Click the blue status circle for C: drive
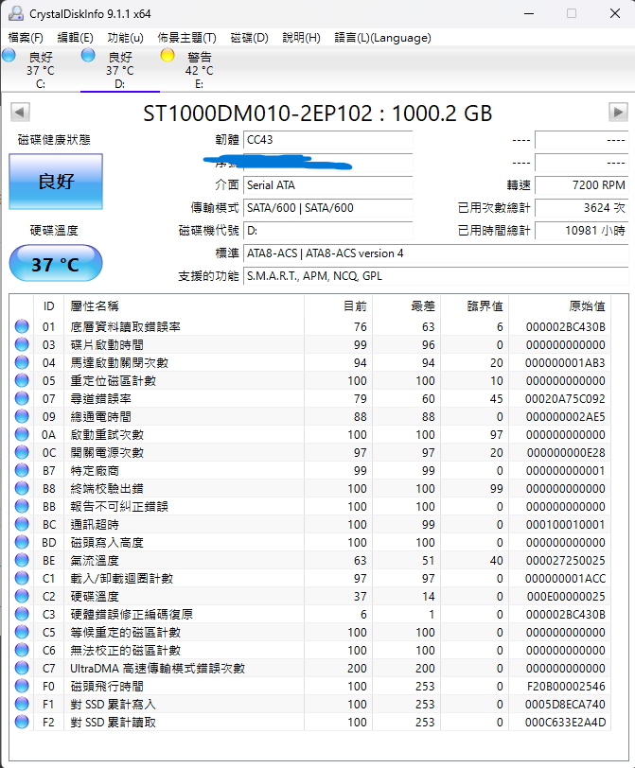635x768 pixels. pyautogui.click(x=9, y=56)
